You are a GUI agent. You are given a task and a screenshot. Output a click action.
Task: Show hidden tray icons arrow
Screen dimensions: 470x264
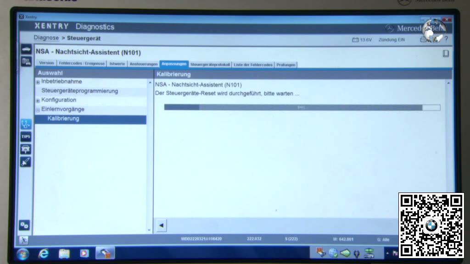coord(387,253)
